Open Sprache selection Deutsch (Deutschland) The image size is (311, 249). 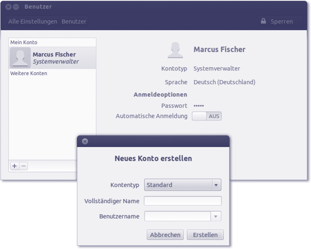[224, 82]
